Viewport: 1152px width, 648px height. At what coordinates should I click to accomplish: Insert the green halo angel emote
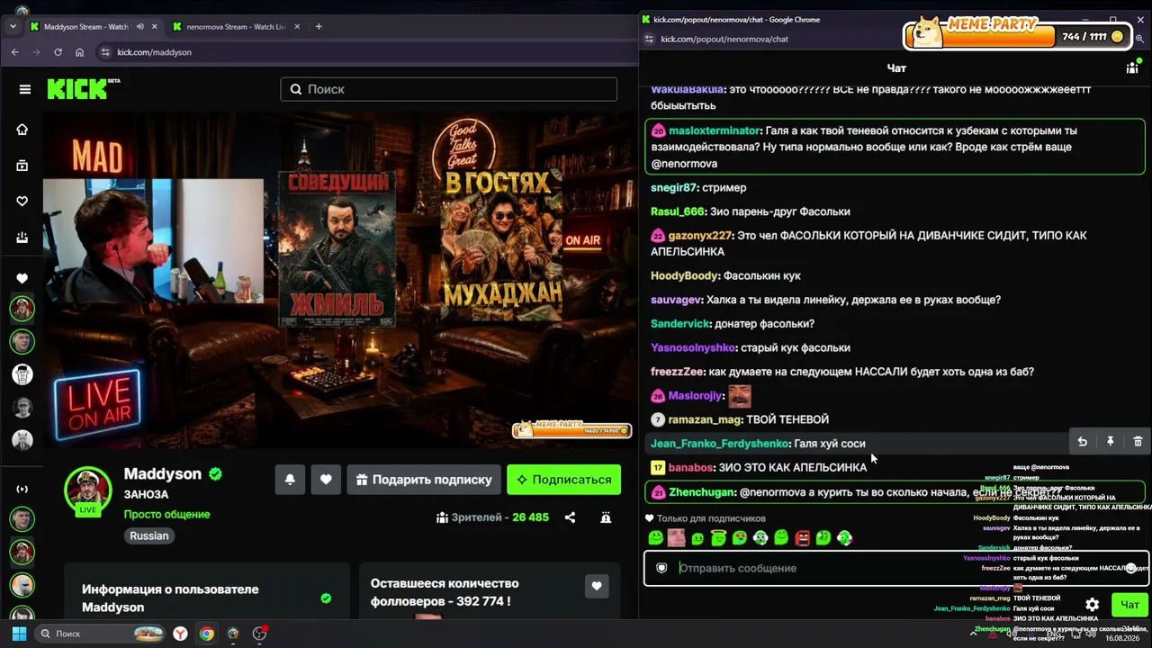pos(718,538)
